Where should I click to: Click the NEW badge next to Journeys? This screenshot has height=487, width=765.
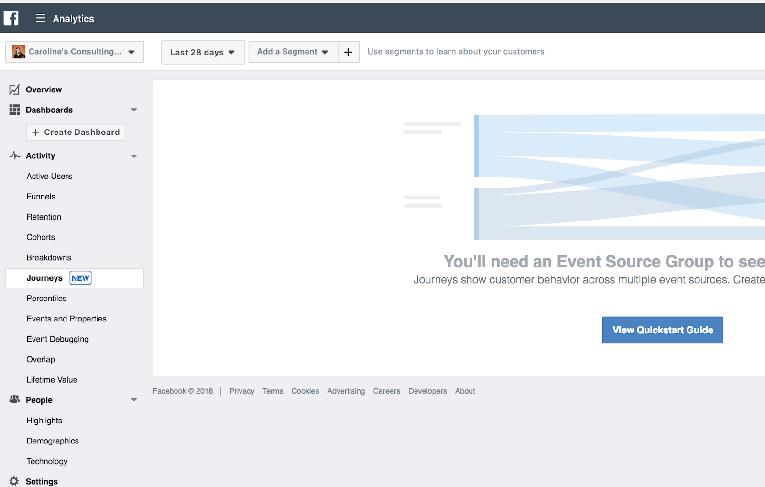pyautogui.click(x=80, y=278)
